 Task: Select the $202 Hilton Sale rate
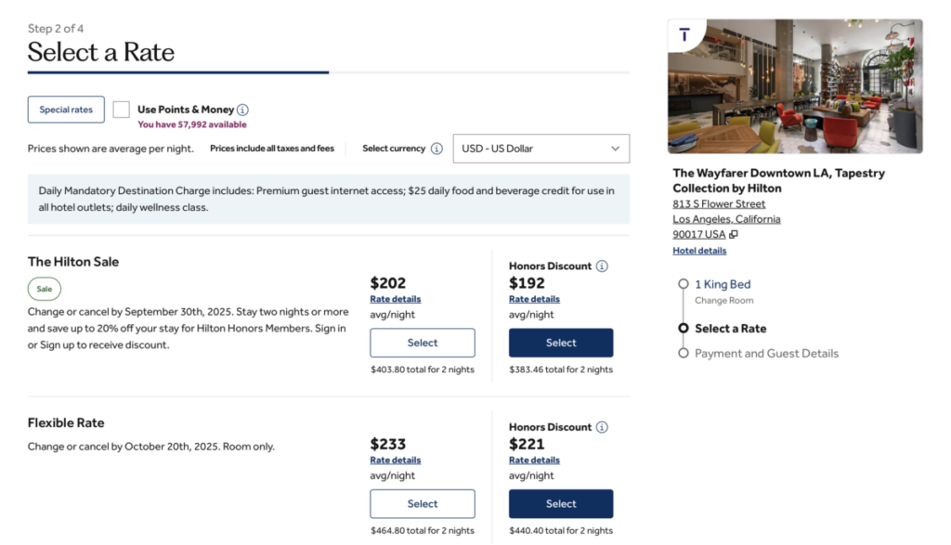[x=423, y=343]
